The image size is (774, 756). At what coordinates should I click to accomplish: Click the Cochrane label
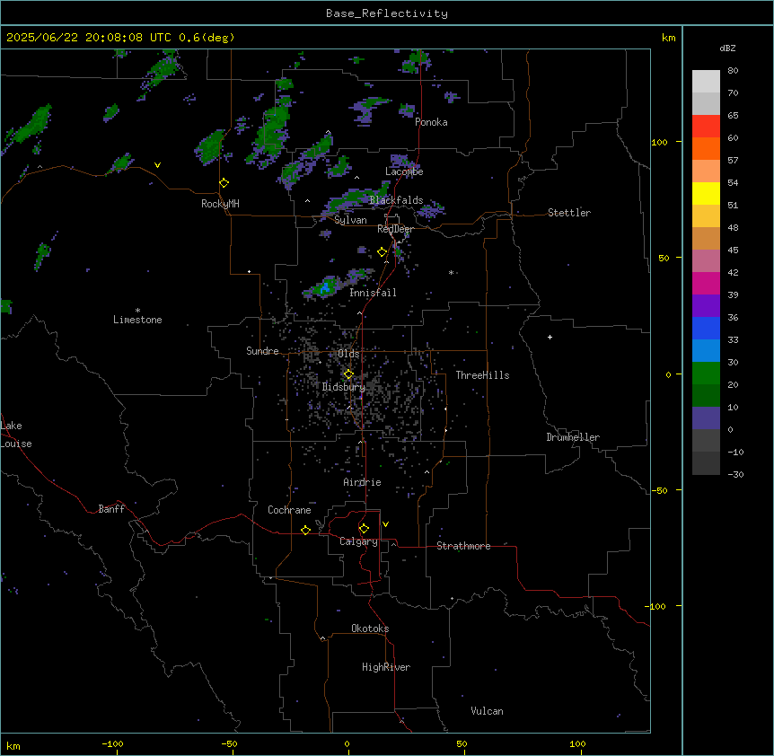pyautogui.click(x=289, y=510)
